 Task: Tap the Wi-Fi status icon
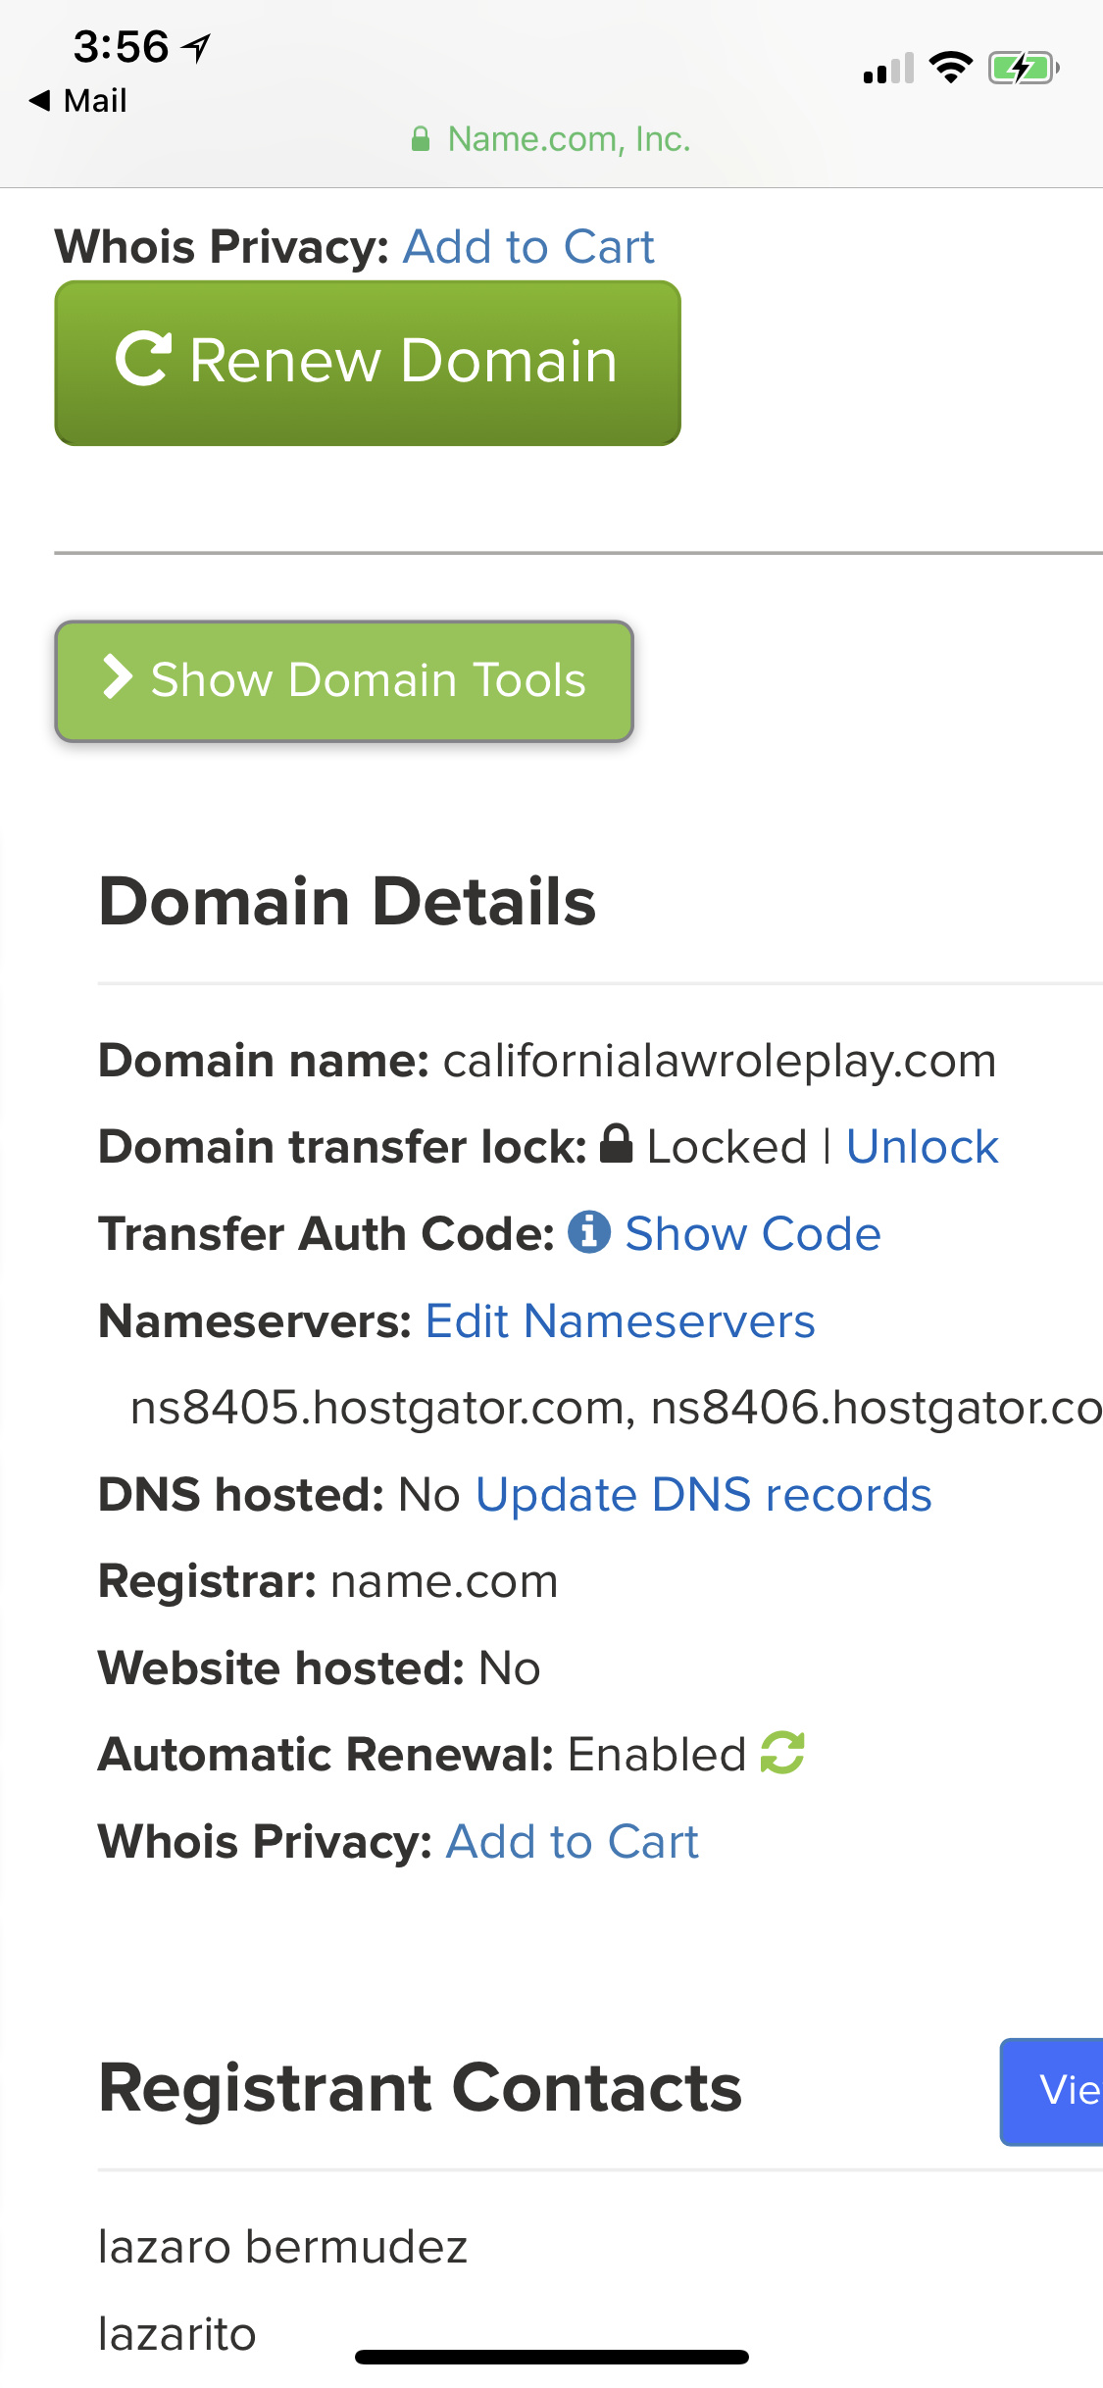pyautogui.click(x=950, y=68)
